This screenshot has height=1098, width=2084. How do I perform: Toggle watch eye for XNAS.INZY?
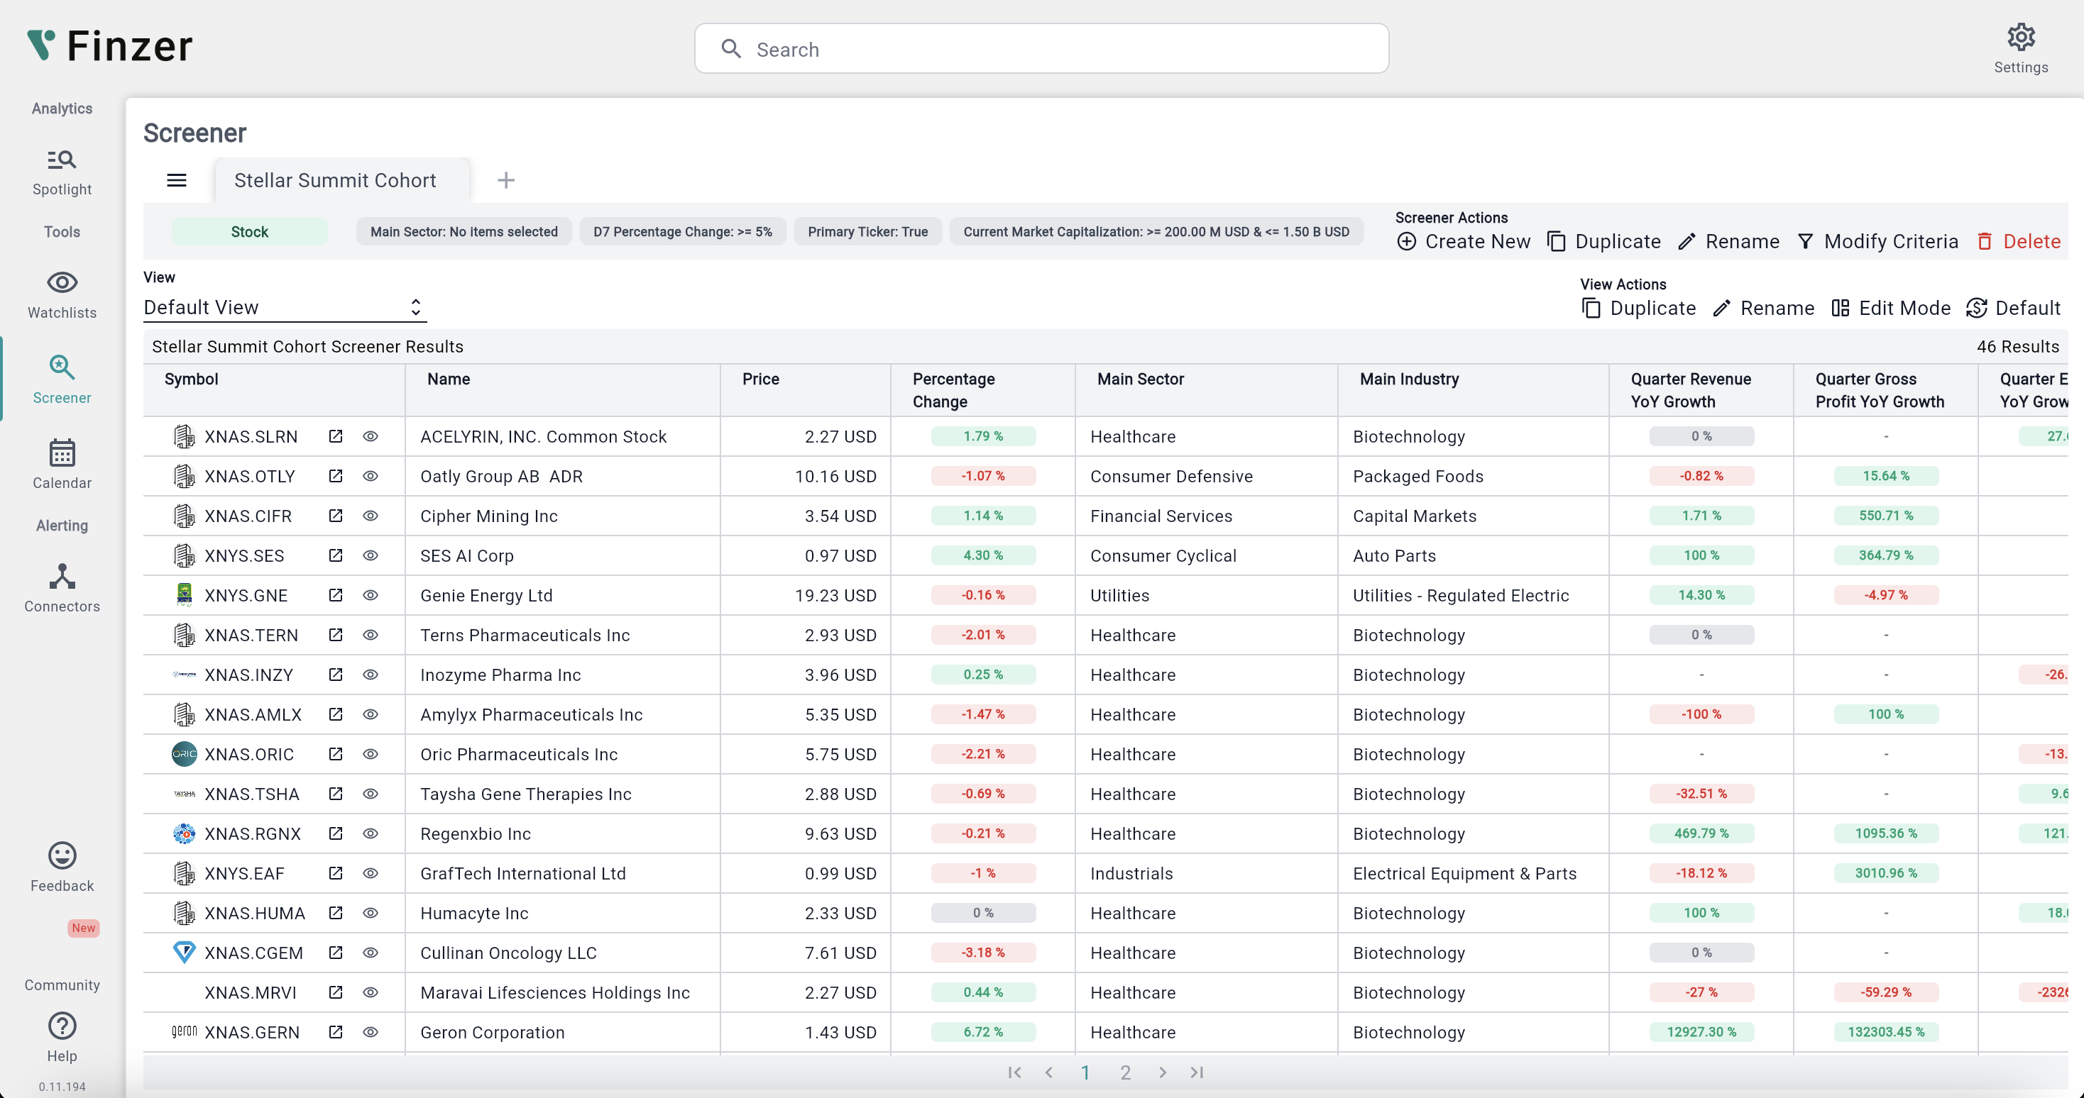click(371, 675)
